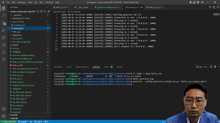220x123 pixels.
Task: Click errors and warnings count in status bar
Action: pos(38,122)
